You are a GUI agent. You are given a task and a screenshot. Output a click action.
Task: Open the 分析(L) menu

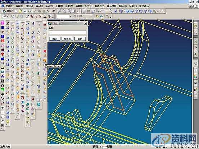pyautogui.click(x=89, y=6)
